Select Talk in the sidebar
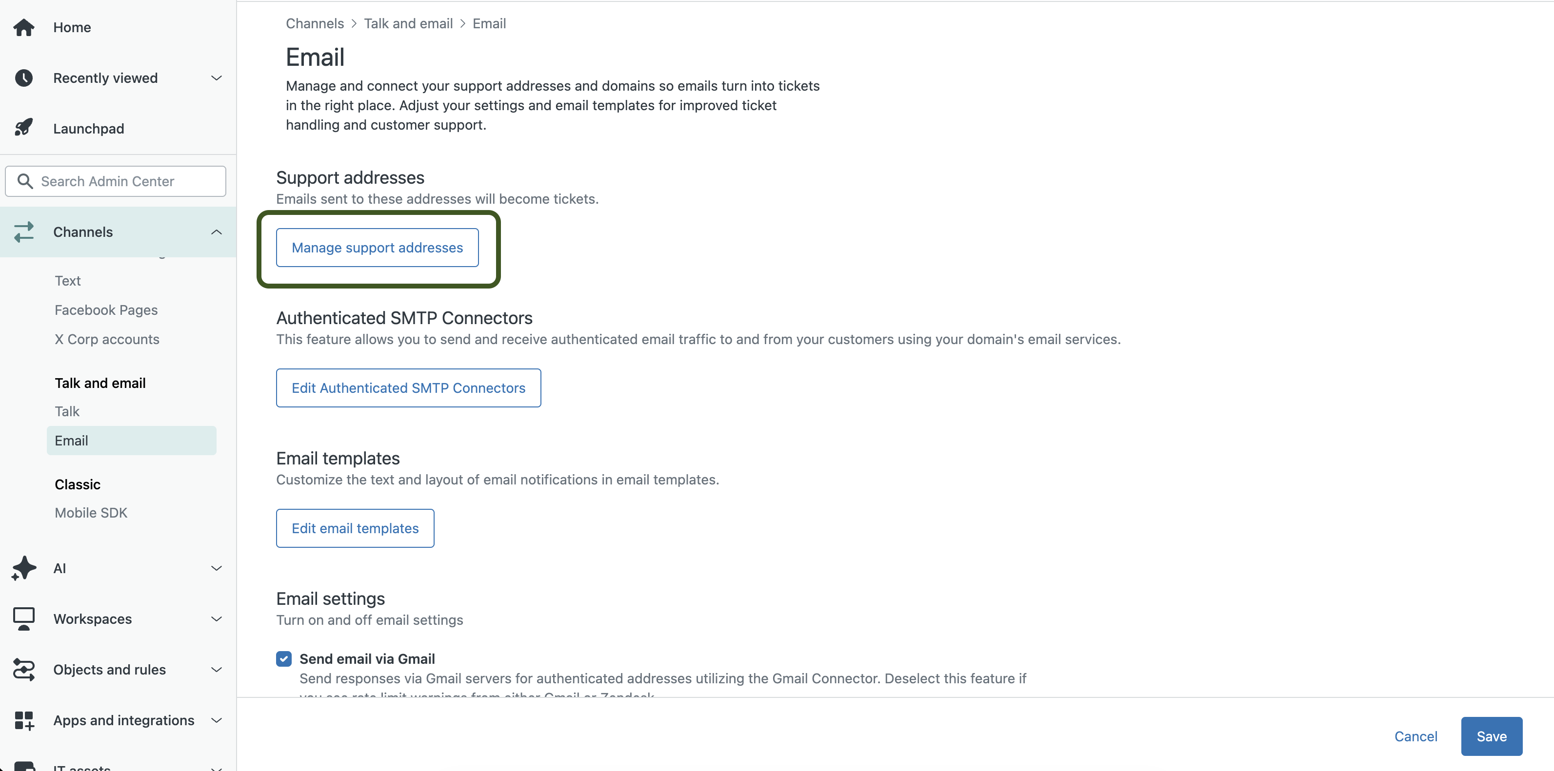The image size is (1554, 771). coord(67,411)
